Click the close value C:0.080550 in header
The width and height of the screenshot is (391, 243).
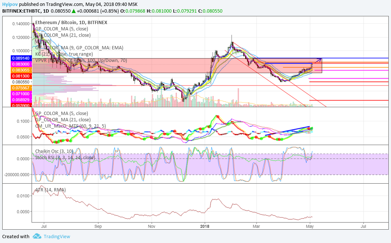coord(210,11)
